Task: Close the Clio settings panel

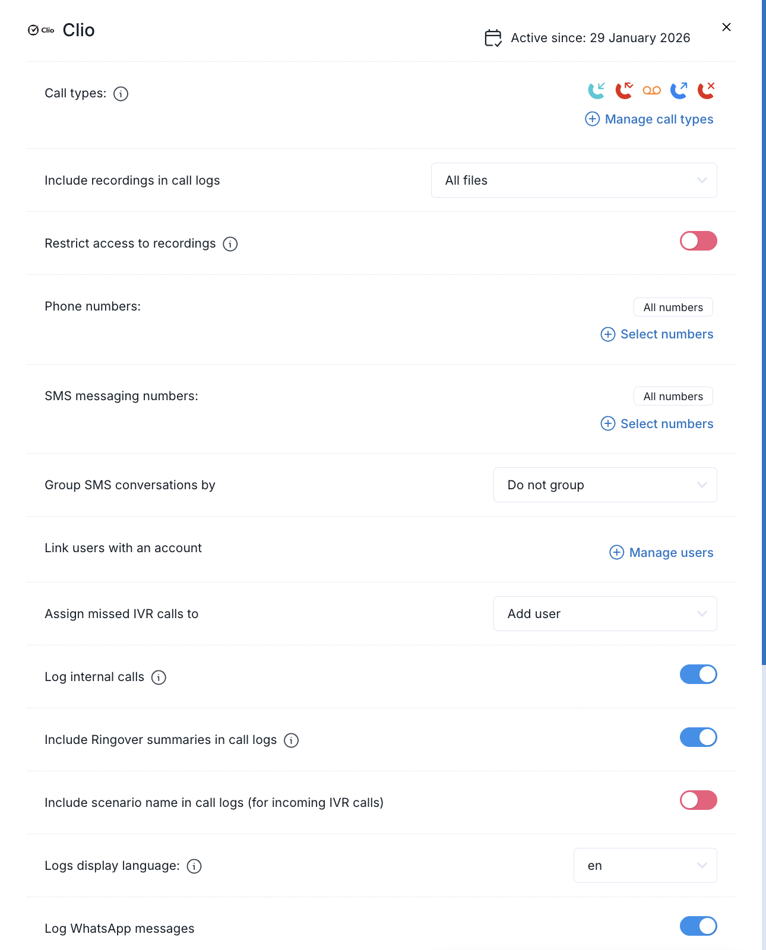Action: click(x=726, y=27)
